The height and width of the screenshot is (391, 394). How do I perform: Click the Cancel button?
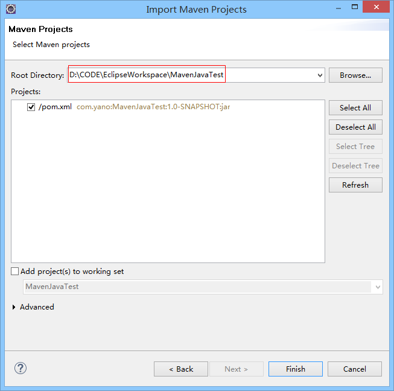tap(355, 369)
